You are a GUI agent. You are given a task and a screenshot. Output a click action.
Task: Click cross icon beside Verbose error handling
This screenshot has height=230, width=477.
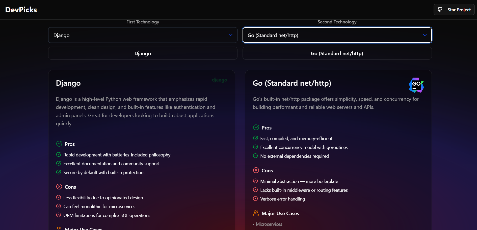point(255,199)
